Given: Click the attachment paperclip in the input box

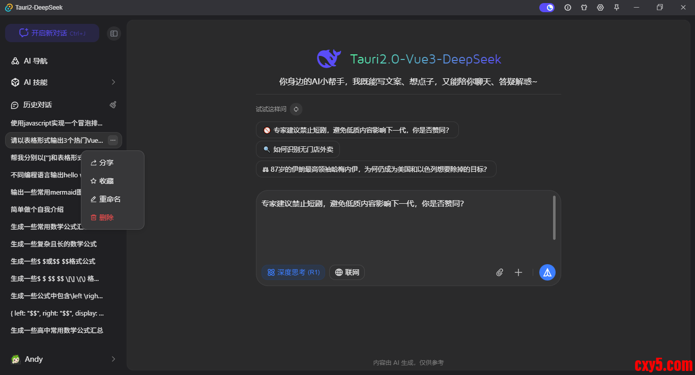Looking at the screenshot, I should pos(499,272).
